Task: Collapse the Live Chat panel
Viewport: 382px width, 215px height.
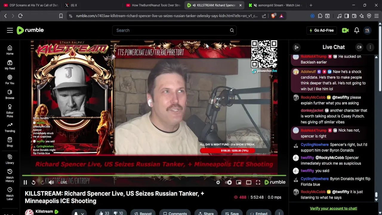Action: pos(297,47)
